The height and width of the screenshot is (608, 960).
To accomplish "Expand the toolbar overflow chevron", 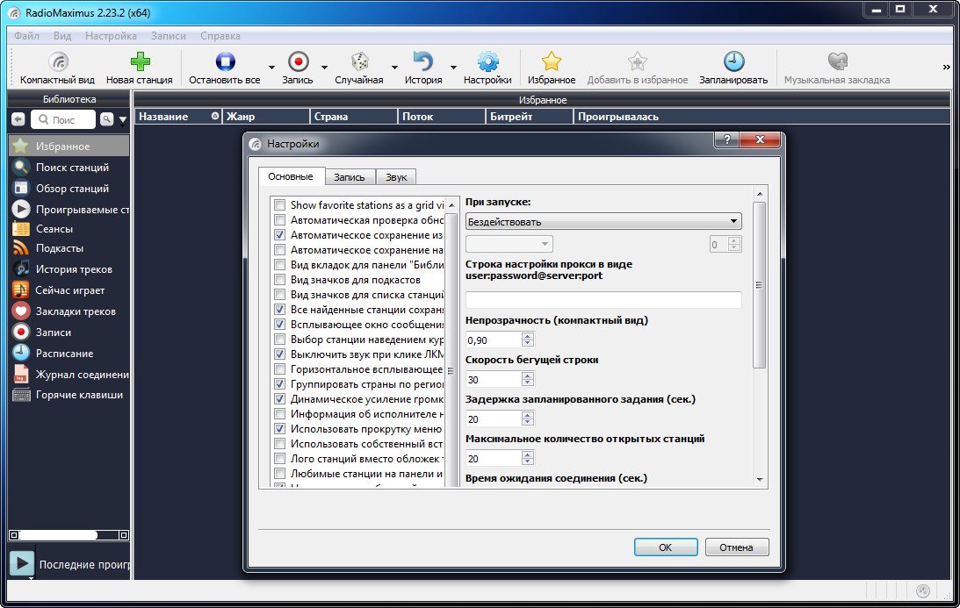I will pos(947,68).
